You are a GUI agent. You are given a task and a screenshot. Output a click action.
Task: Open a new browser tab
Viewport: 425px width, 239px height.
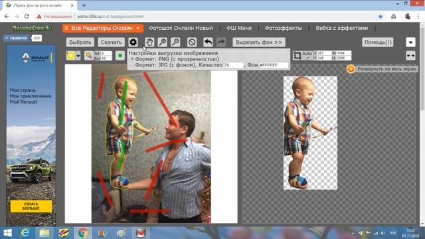(84, 5)
